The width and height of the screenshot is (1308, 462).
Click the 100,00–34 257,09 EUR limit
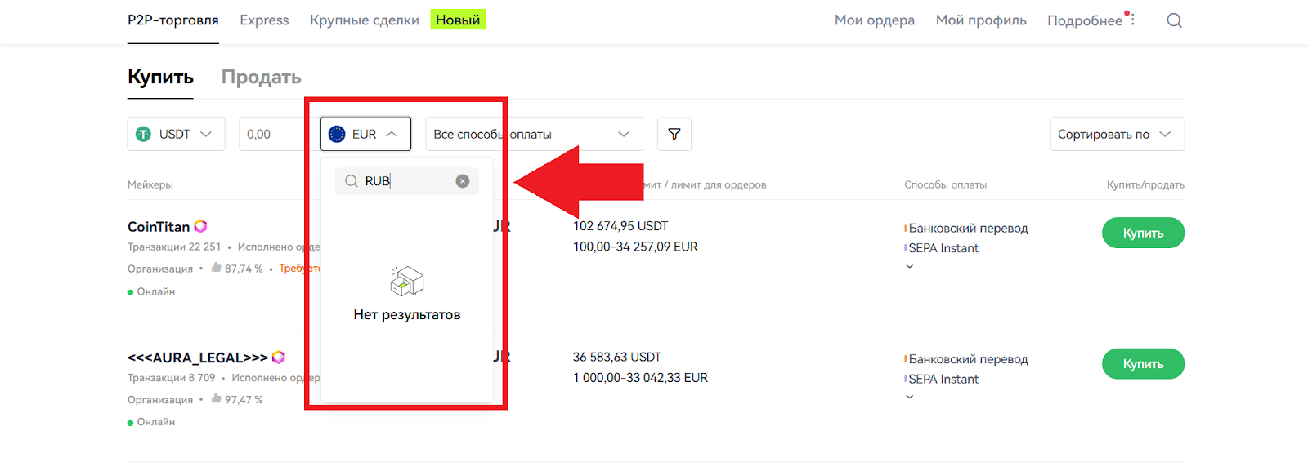pyautogui.click(x=635, y=247)
